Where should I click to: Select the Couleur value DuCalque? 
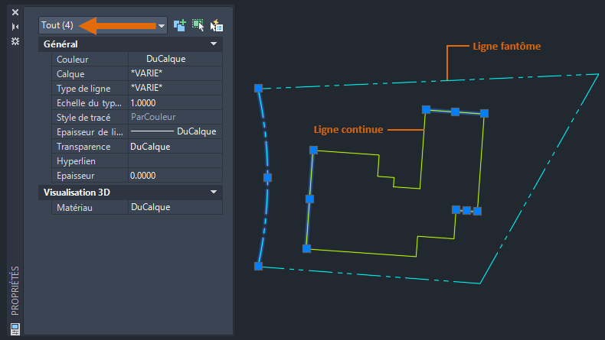175,59
